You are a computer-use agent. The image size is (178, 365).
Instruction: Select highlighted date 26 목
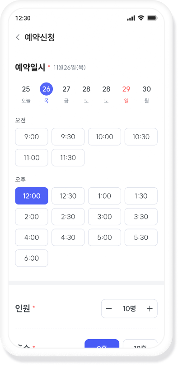click(x=47, y=93)
